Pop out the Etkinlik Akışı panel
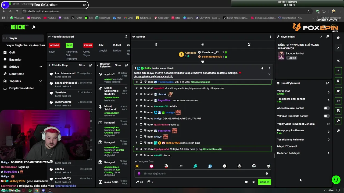The width and height of the screenshot is (344, 193). pos(91,65)
